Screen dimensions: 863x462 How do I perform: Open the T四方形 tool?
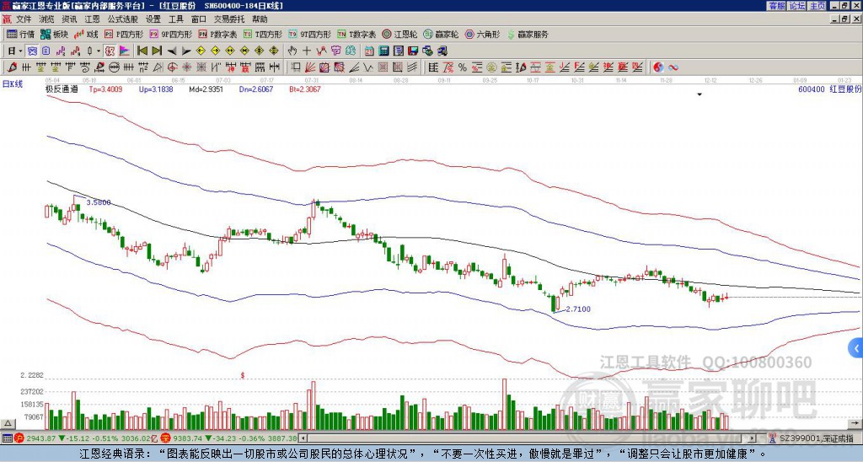[262, 34]
